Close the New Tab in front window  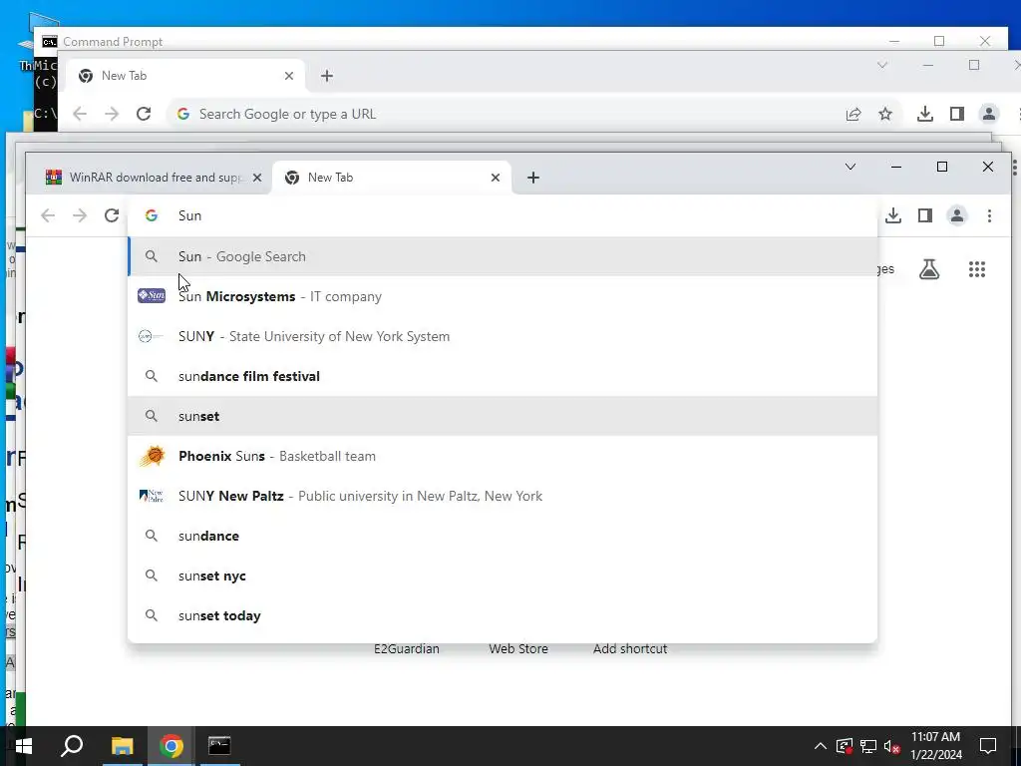[496, 178]
